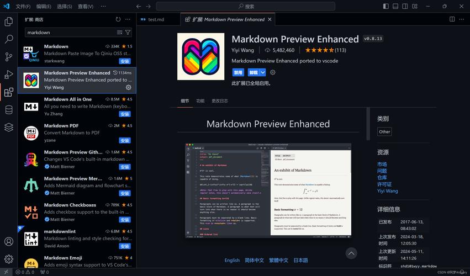Install Markdown Qiniu extension by starkwang
This screenshot has height=276, width=470.
click(x=125, y=61)
